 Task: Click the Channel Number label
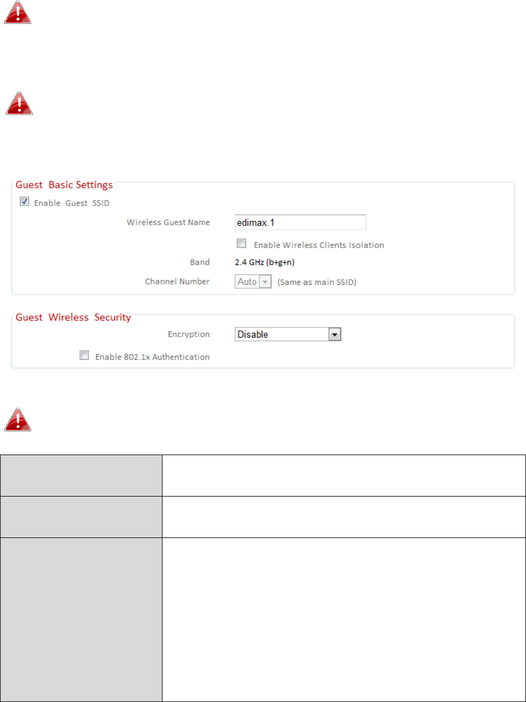tap(178, 281)
